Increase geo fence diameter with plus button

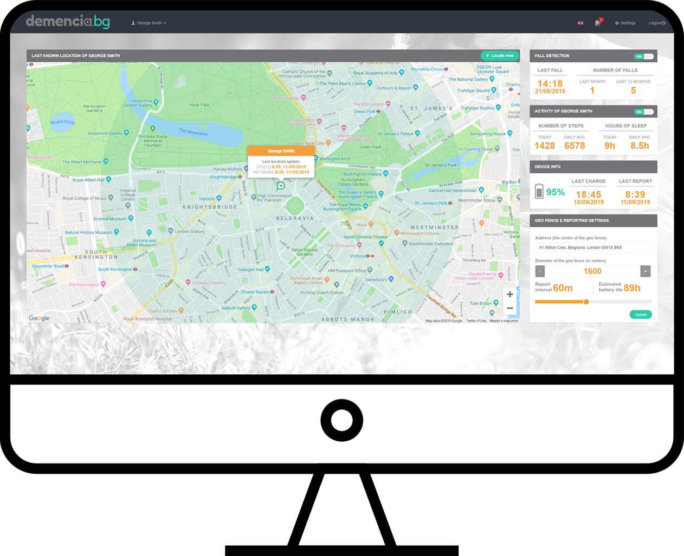645,271
